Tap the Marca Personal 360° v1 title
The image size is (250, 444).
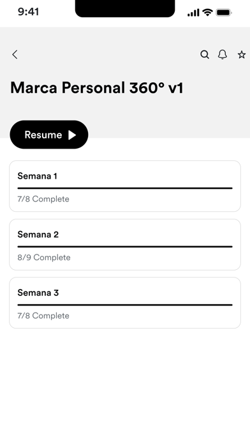(97, 87)
